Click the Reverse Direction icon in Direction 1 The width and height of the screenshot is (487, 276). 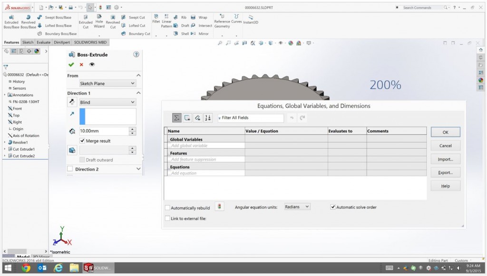tap(72, 102)
